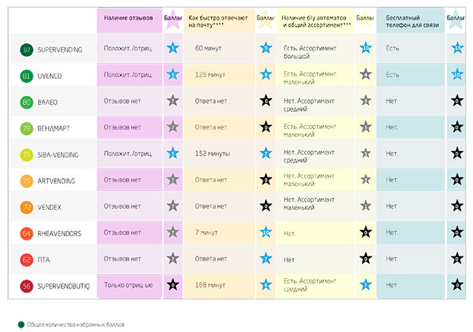Click the 168 минут response time cell
The width and height of the screenshot is (473, 332).
click(212, 285)
